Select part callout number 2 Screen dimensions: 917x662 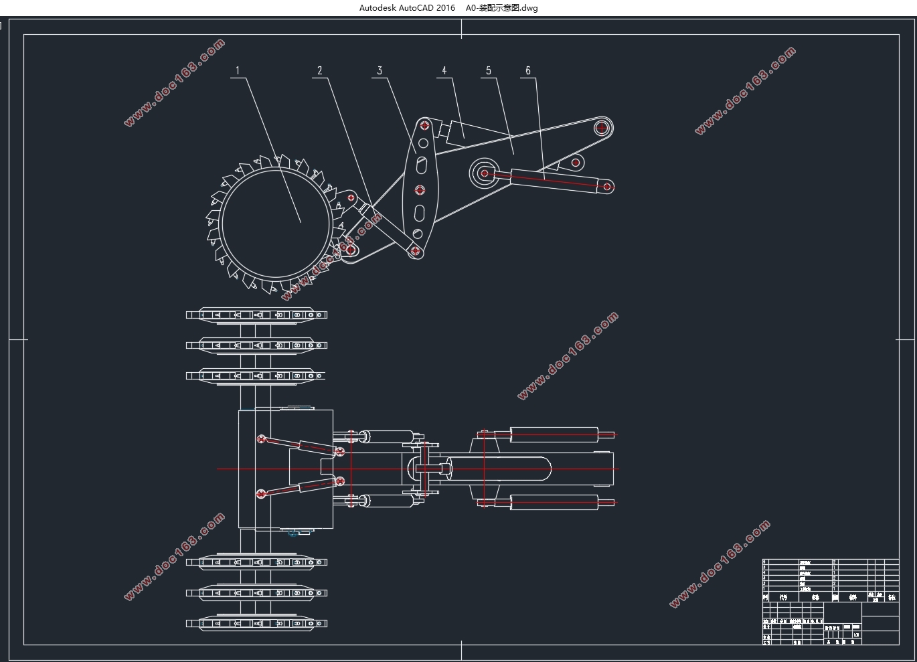click(320, 70)
